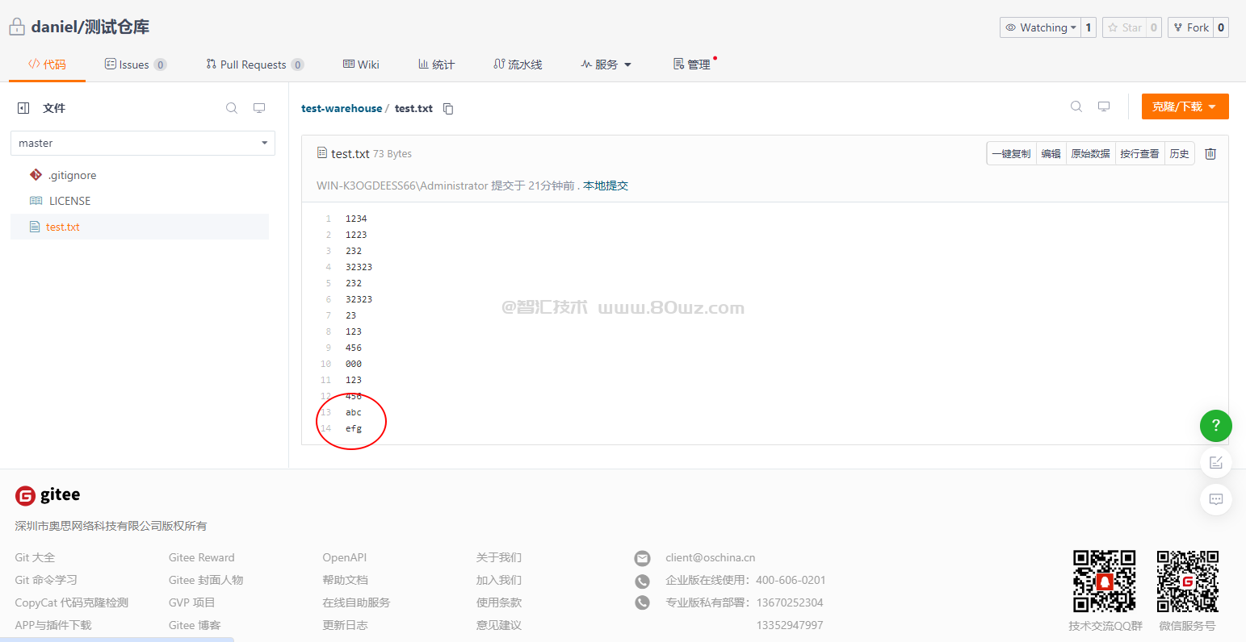The image size is (1246, 642).
Task: Select LICENSE in the file tree
Action: coord(69,201)
